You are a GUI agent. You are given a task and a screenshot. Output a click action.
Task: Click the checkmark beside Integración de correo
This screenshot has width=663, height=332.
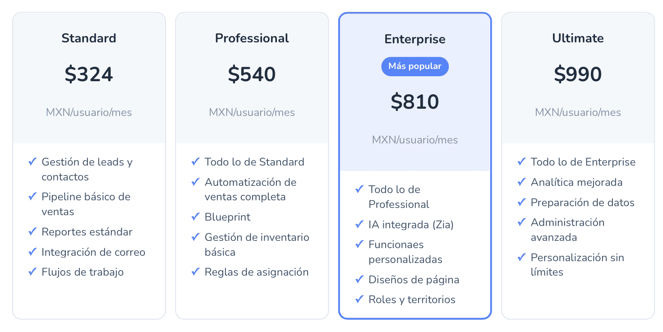[x=32, y=252]
